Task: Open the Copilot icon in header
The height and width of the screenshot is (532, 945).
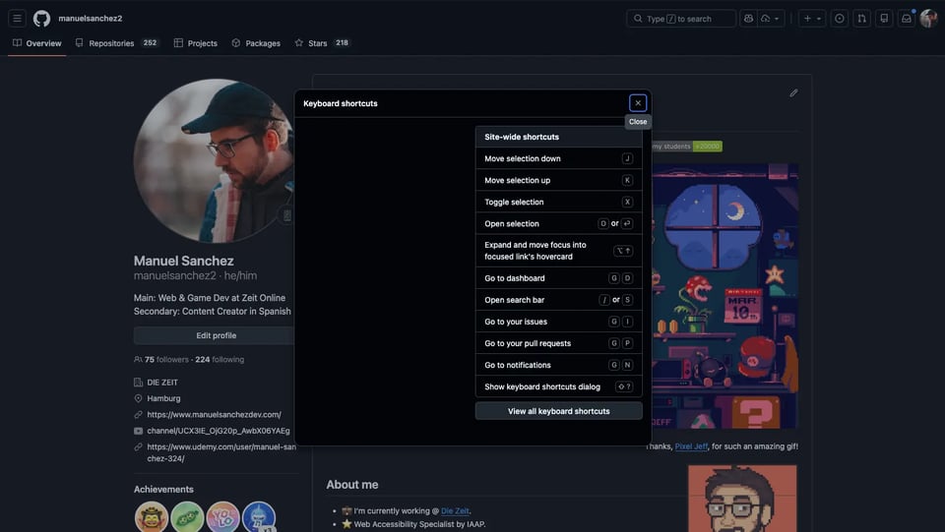Action: tap(748, 19)
